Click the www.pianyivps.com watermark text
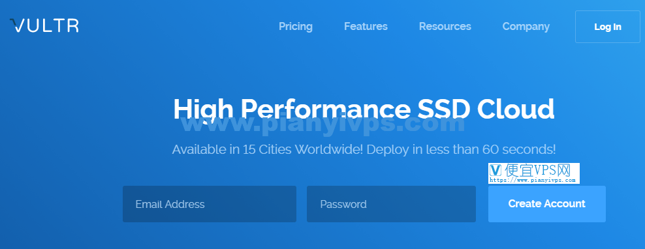The image size is (645, 249). coord(323,123)
